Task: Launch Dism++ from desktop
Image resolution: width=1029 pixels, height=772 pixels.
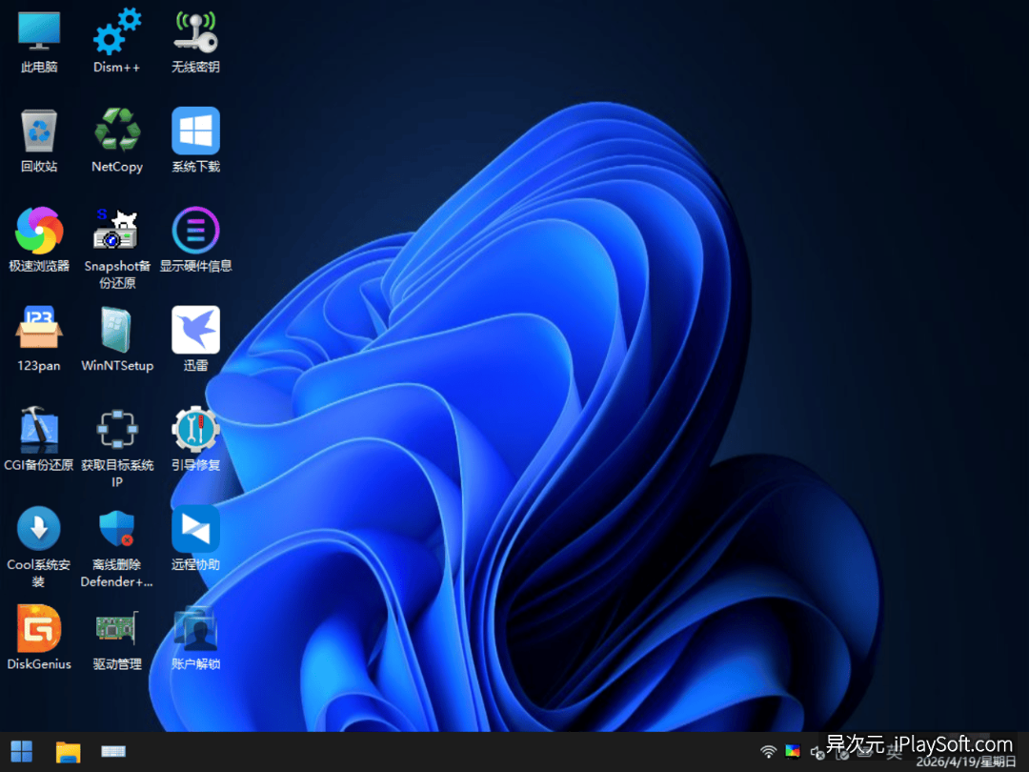Action: (117, 41)
